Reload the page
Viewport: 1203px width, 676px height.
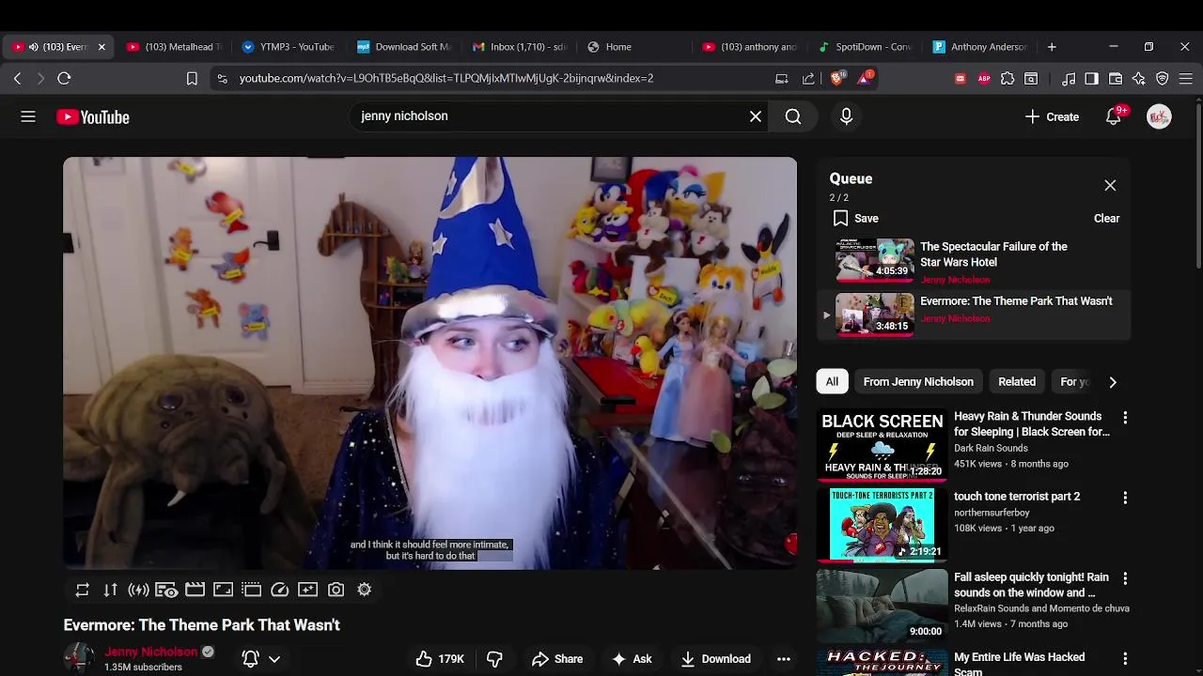[x=64, y=79]
